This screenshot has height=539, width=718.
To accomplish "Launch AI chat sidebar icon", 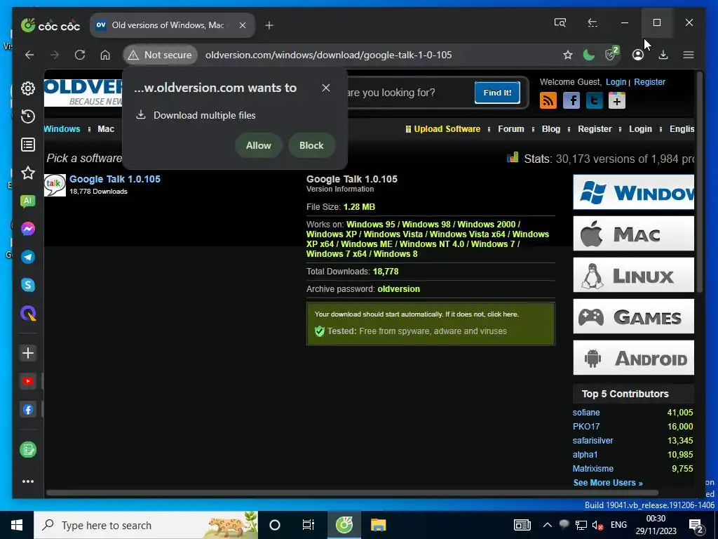I will point(28,201).
